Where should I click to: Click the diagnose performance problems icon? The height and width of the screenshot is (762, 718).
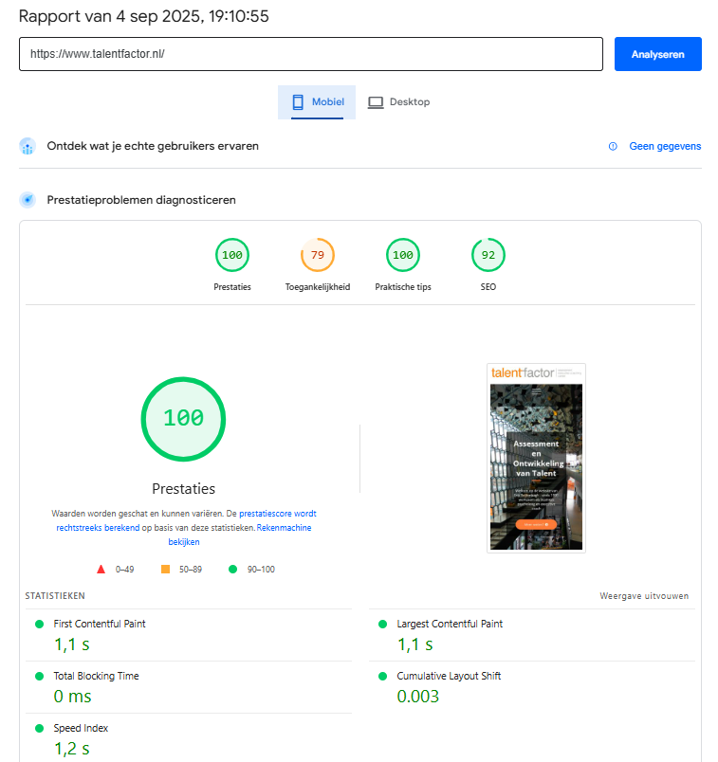click(28, 200)
